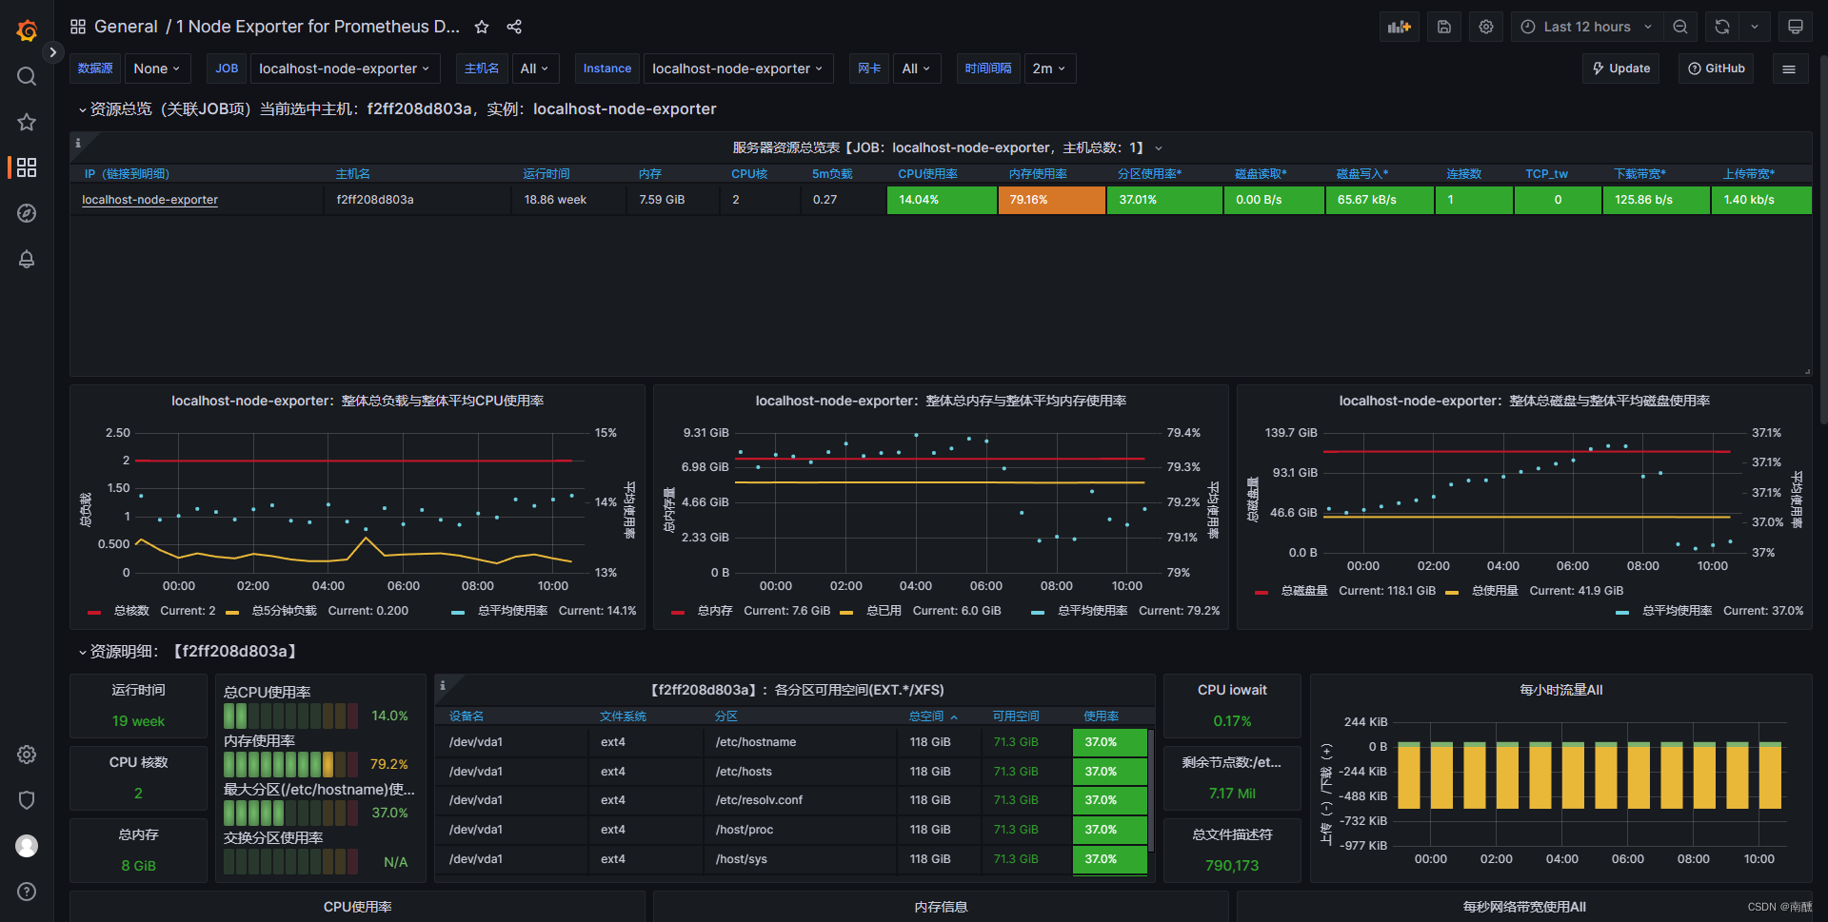Open the GitHub link button

pos(1716,68)
